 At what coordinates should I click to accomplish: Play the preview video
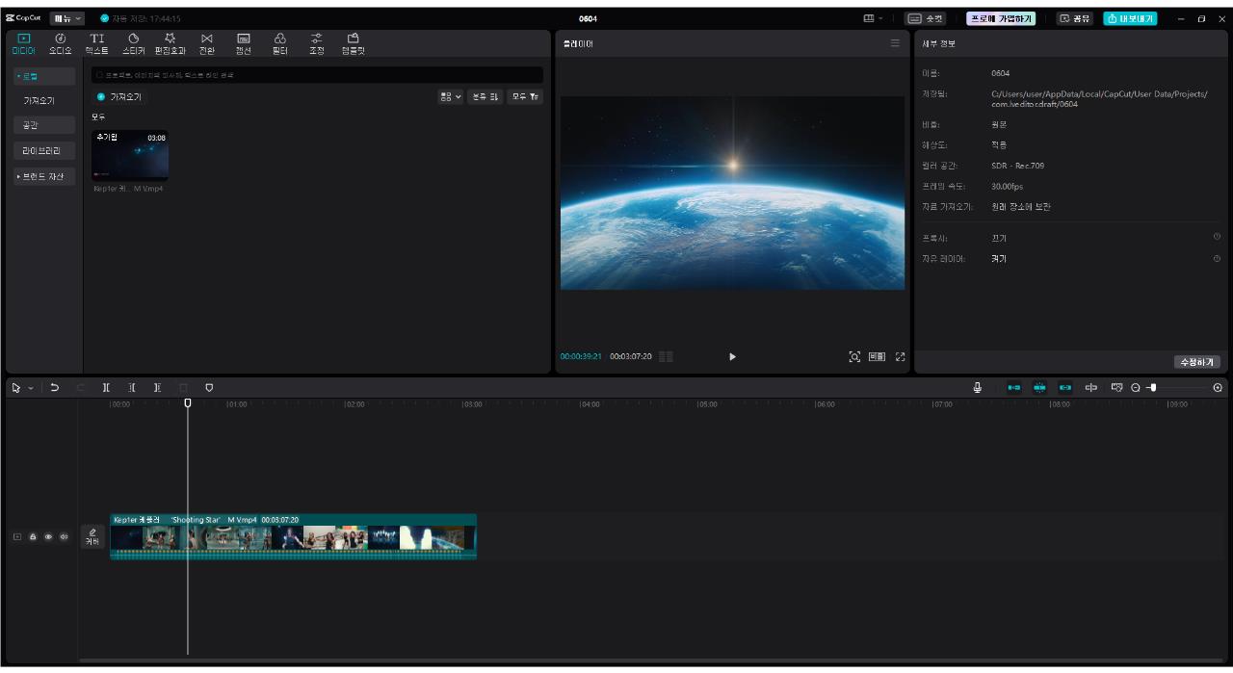[x=732, y=356]
